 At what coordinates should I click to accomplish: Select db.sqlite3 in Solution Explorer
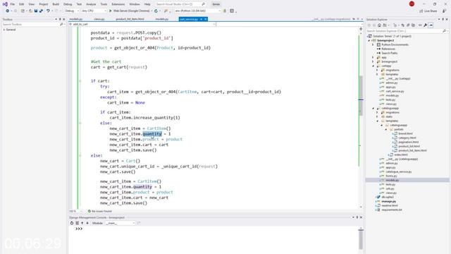tap(388, 197)
